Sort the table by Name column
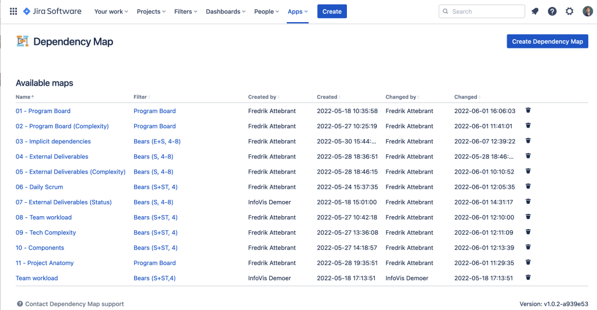 24,97
